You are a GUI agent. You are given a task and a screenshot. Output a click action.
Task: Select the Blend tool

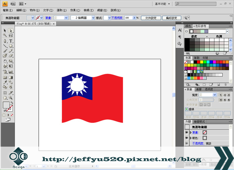11,82
